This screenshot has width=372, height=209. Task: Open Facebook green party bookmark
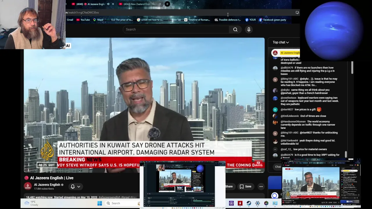click(272, 20)
